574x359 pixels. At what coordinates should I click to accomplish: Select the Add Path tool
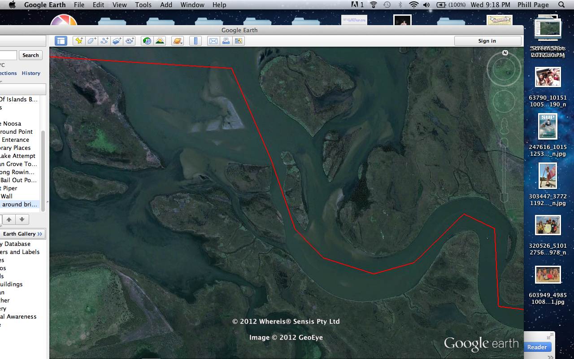(104, 41)
